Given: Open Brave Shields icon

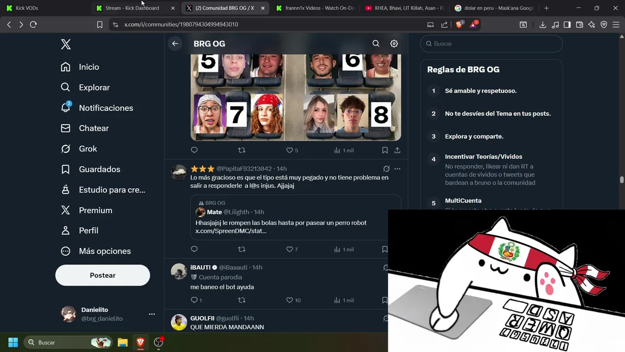Looking at the screenshot, I should 459,24.
